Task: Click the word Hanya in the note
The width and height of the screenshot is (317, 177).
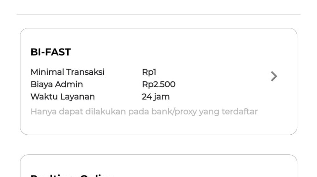Action: 41,112
